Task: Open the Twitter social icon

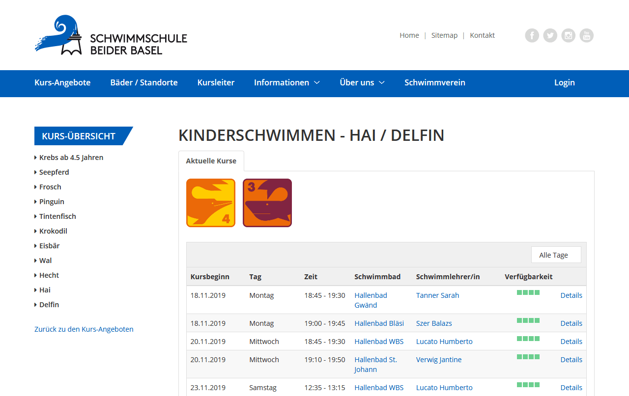Action: 550,35
